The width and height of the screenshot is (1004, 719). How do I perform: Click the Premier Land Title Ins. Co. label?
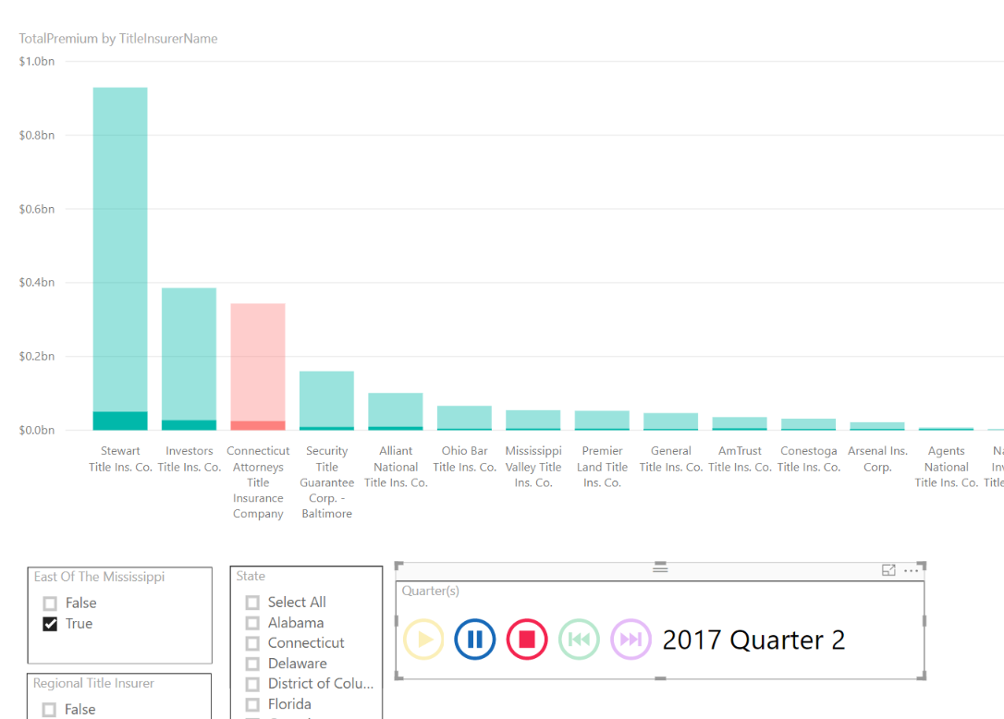point(602,467)
